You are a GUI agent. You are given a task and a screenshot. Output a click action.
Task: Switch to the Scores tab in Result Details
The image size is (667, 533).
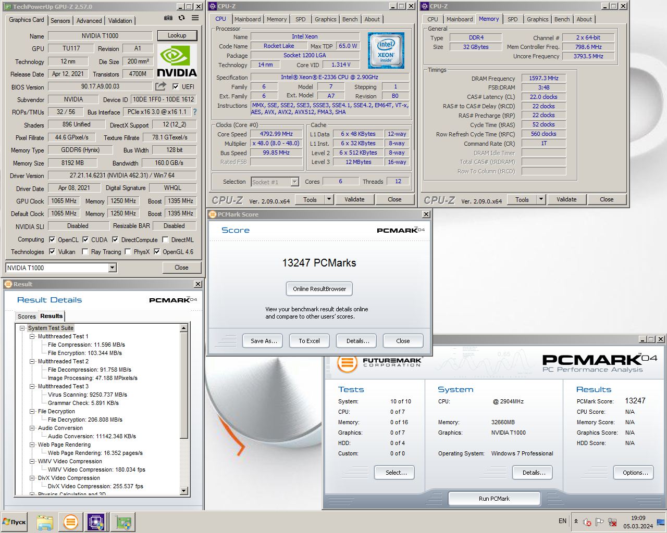[27, 316]
